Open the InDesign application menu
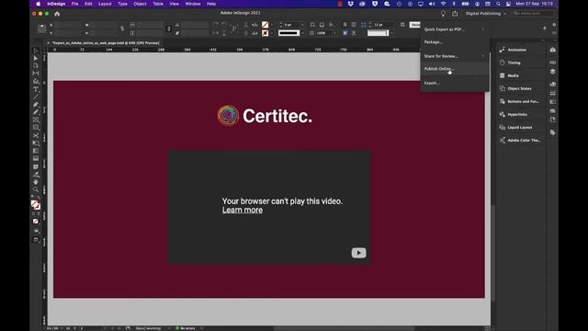Screen dimensions: 588x331 click(56, 4)
